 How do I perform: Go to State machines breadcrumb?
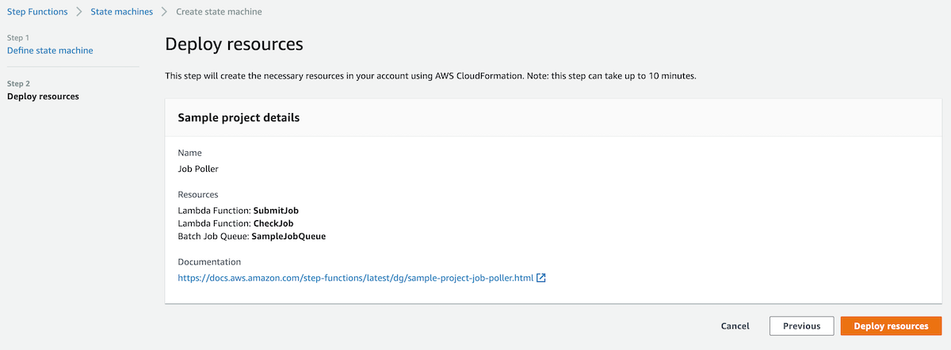click(x=121, y=12)
